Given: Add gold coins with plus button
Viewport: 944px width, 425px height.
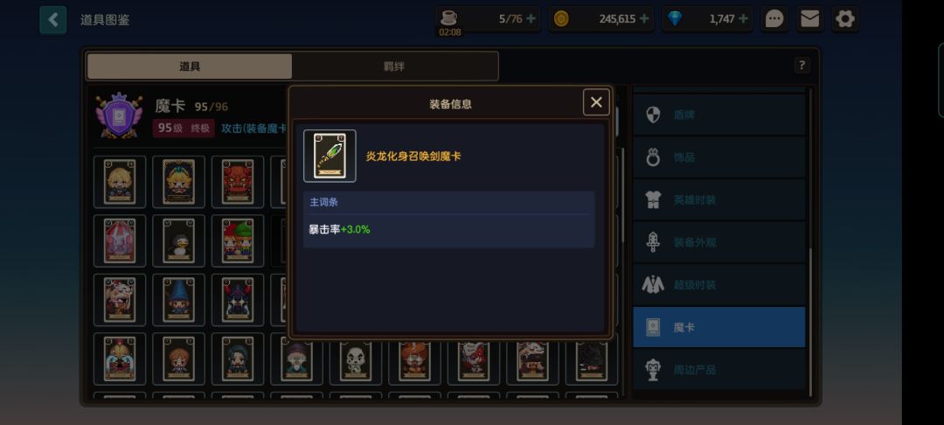Looking at the screenshot, I should pos(644,18).
